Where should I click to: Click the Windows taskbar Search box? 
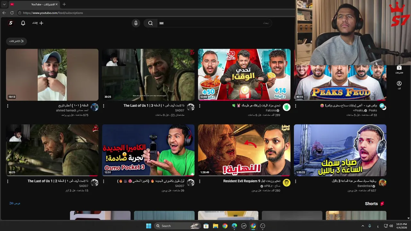(x=177, y=226)
